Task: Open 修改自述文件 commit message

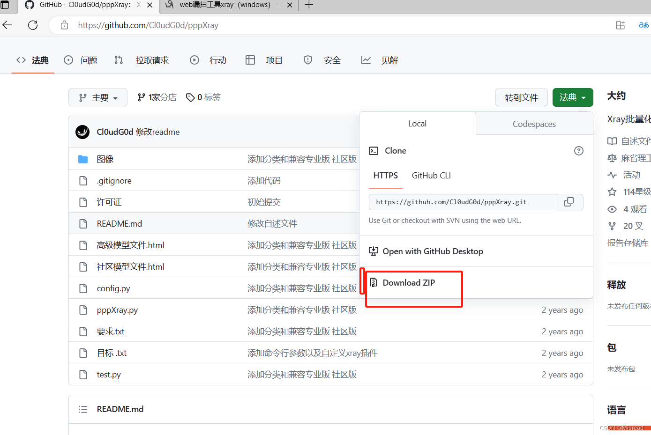Action: [272, 224]
